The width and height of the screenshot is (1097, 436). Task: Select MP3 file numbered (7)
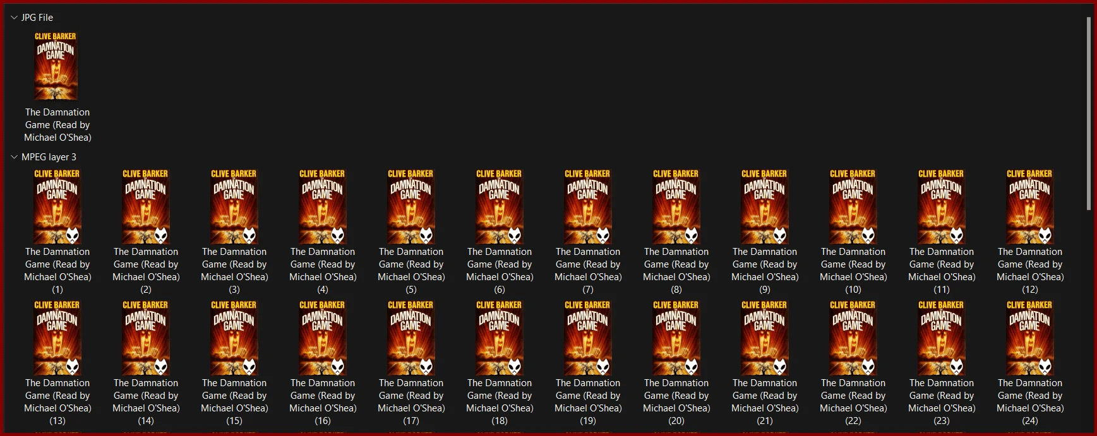click(588, 232)
